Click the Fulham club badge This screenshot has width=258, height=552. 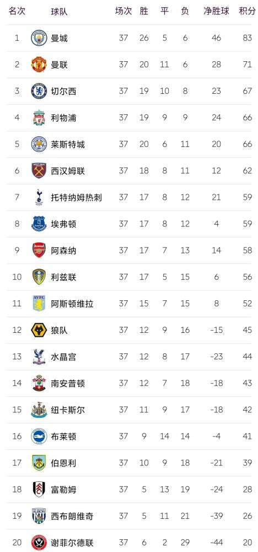click(x=39, y=490)
